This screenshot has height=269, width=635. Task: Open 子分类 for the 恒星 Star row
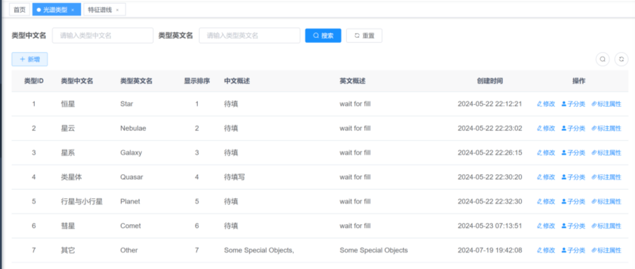pyautogui.click(x=573, y=104)
